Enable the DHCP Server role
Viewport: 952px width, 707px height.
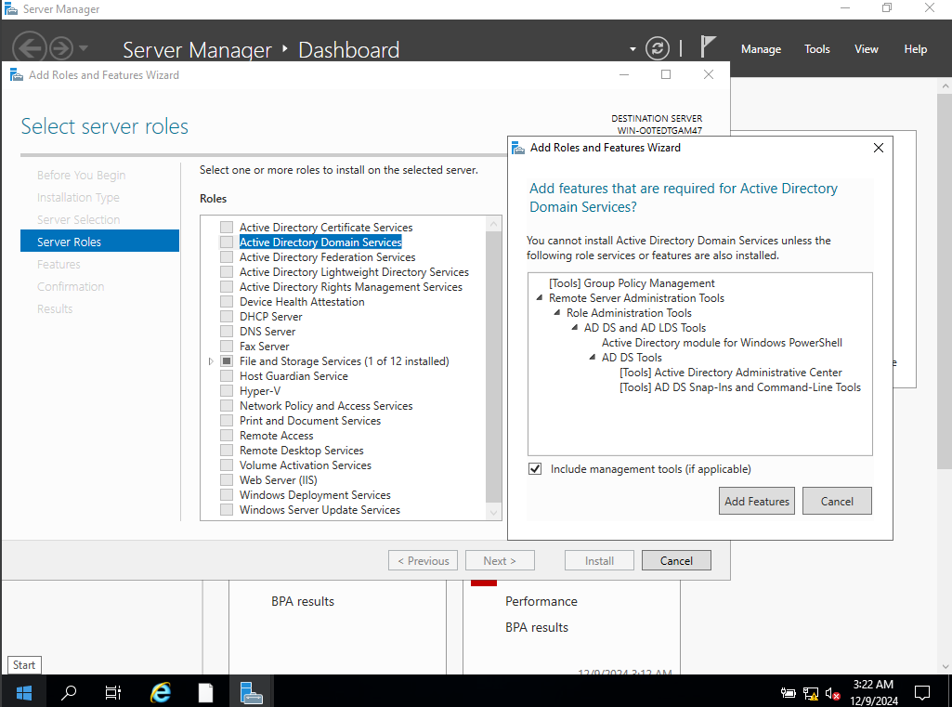(x=227, y=317)
